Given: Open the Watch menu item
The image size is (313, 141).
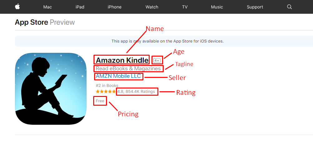Looking at the screenshot, I should (152, 7).
